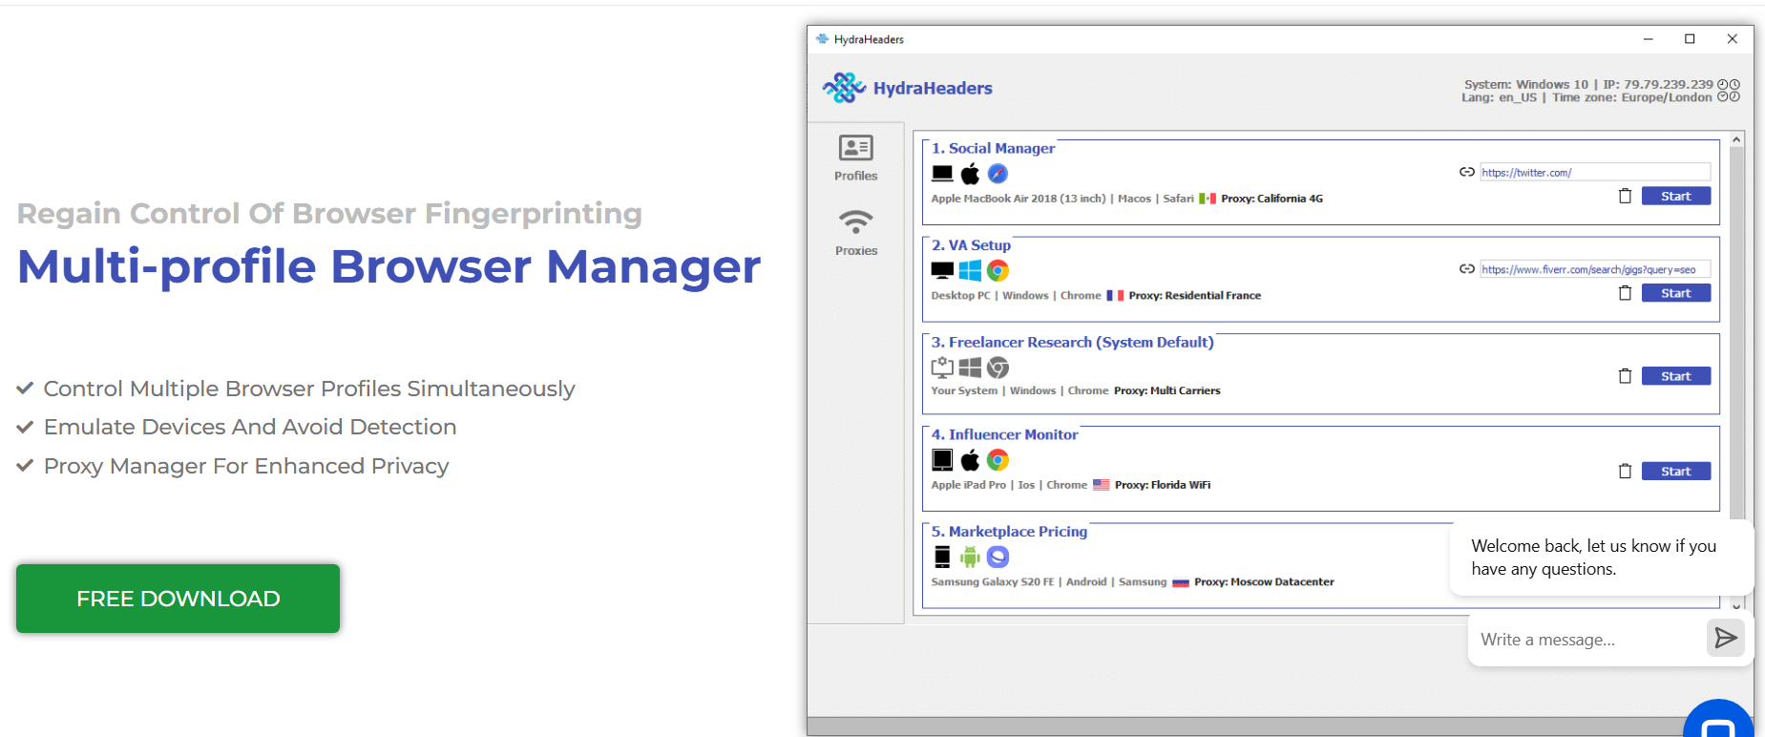
Task: Maximize the HydraHeaders window
Action: (1690, 39)
